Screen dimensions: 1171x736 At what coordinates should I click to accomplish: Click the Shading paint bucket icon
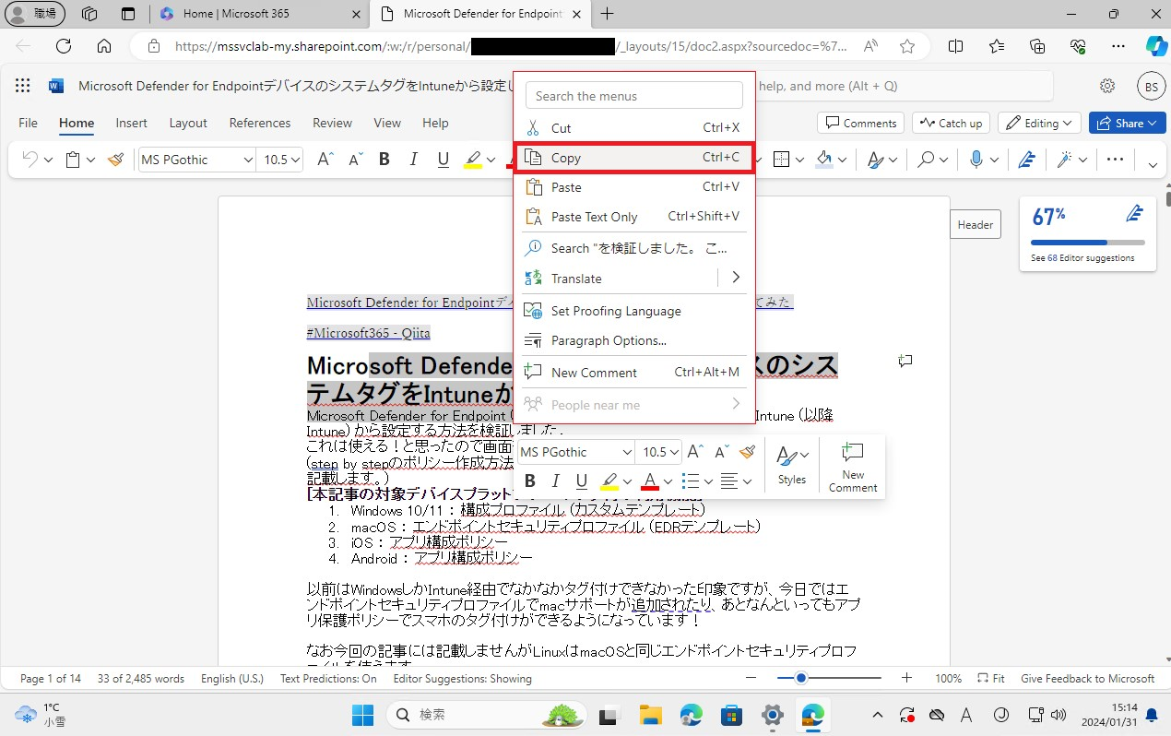pyautogui.click(x=824, y=160)
